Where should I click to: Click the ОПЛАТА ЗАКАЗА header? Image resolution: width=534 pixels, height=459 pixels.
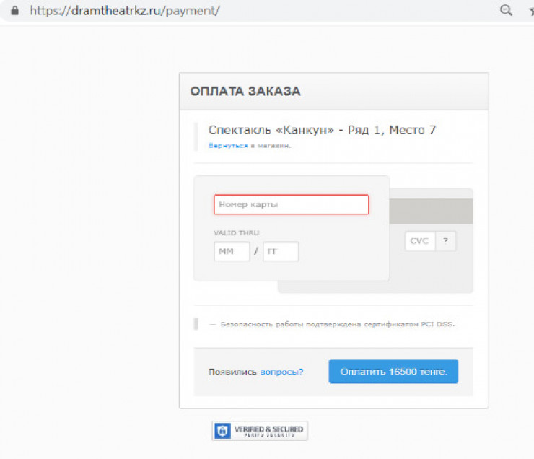click(x=245, y=92)
